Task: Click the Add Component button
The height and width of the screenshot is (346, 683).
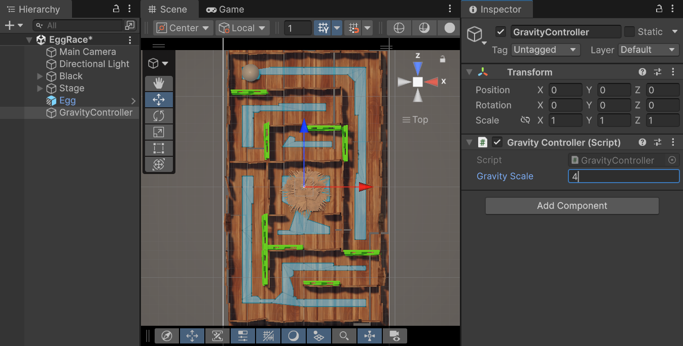Action: [572, 206]
